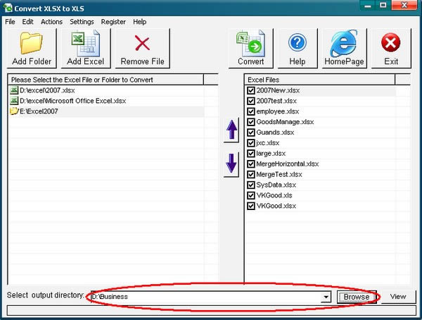Click the Excel icon beside D:\excel\2007.xlsx
The width and height of the screenshot is (422, 320).
coord(14,90)
